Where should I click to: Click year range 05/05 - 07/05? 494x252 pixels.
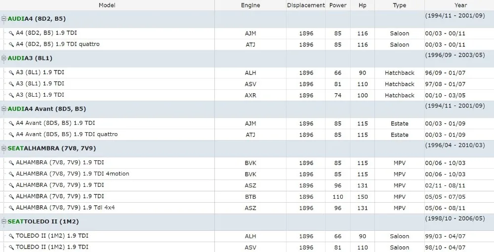[445, 197]
